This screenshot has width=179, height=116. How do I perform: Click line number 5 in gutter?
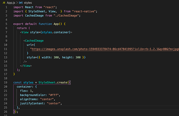coord(6,24)
